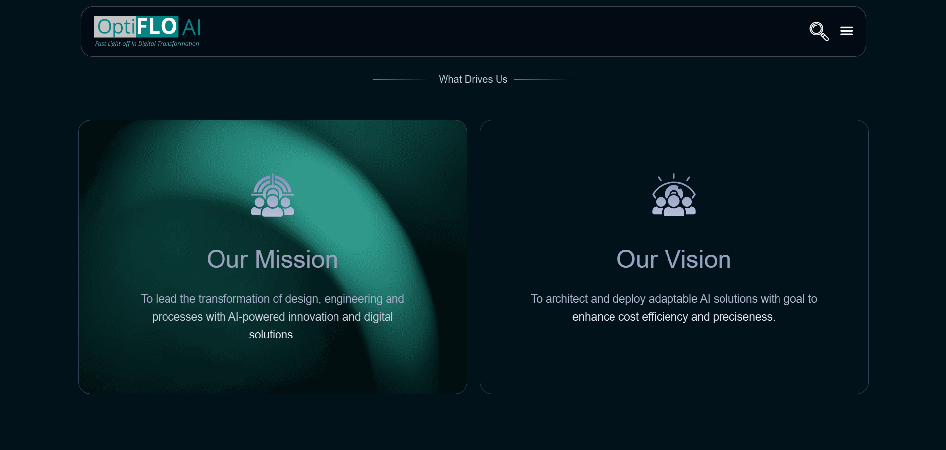Click the "FLO" highlighted logo block
Image resolution: width=946 pixels, height=450 pixels.
(157, 26)
